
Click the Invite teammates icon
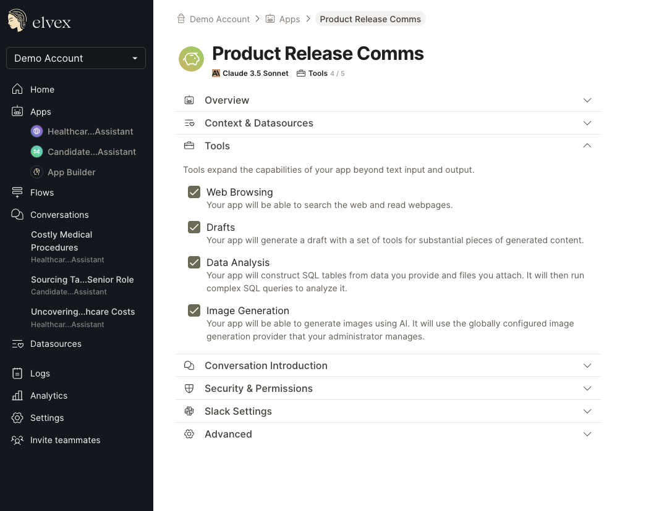[17, 440]
